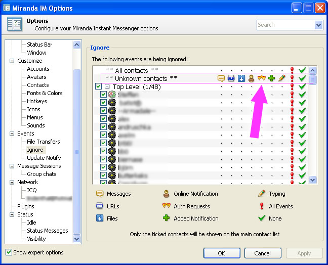The height and width of the screenshot is (265, 328).
Task: Open Hotkeys options page
Action: 37,101
